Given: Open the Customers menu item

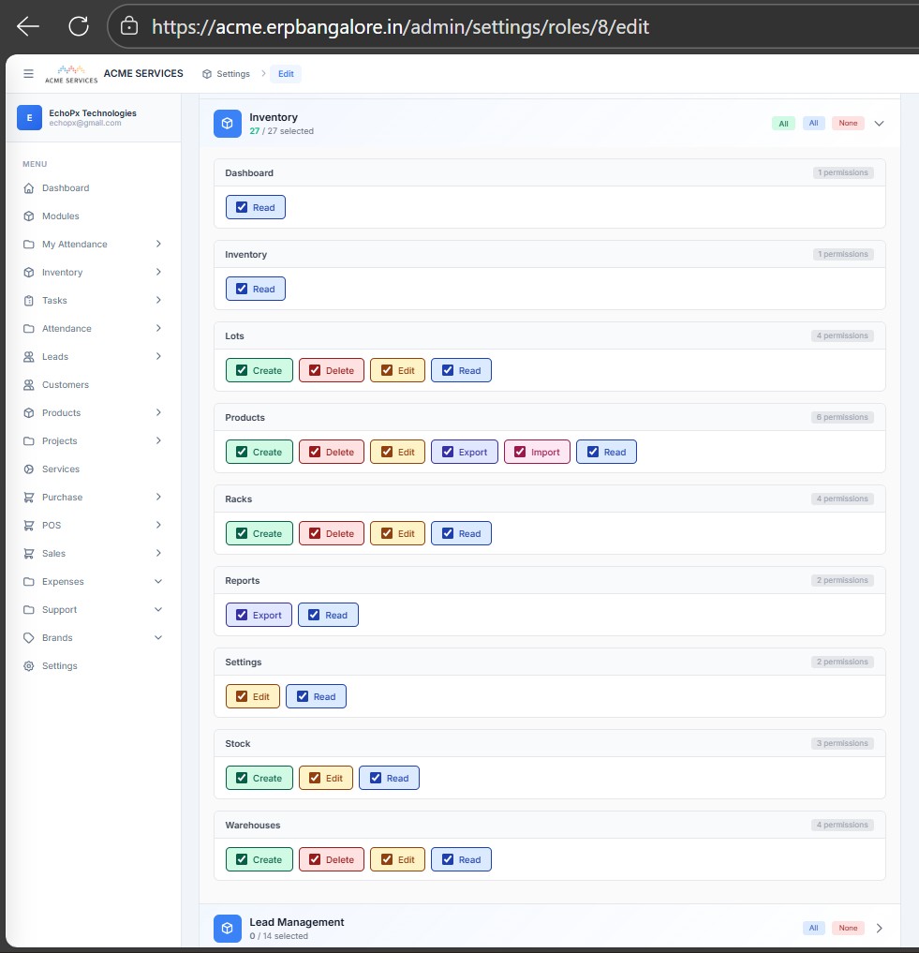Looking at the screenshot, I should (x=65, y=385).
